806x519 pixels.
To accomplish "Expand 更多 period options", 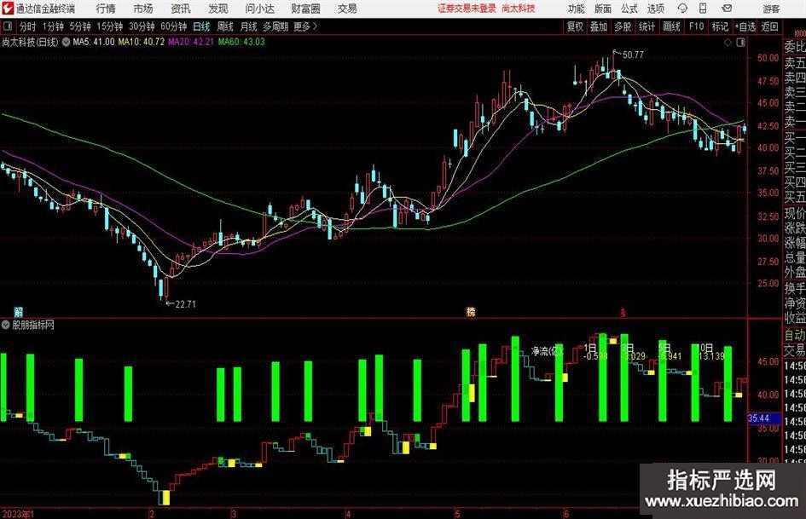I will click(x=305, y=26).
